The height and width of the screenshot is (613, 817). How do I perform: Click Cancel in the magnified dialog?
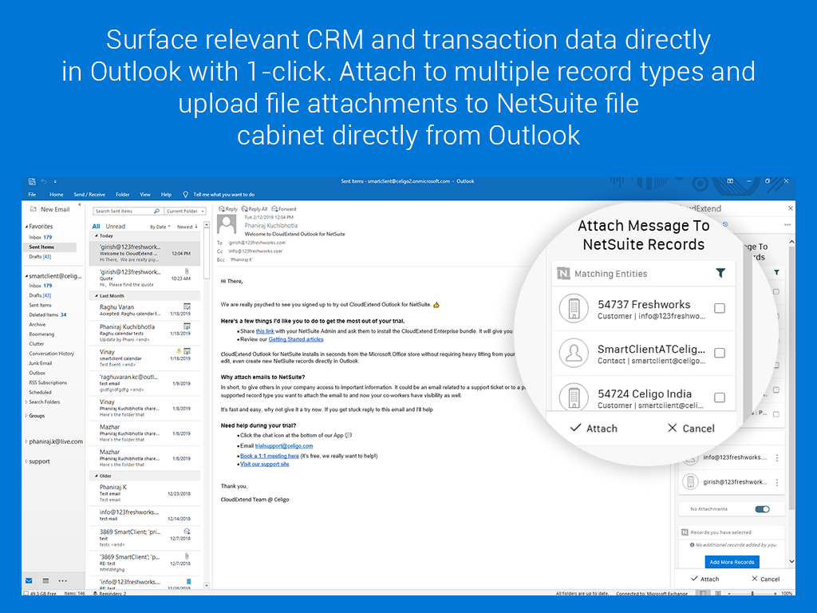pyautogui.click(x=691, y=429)
